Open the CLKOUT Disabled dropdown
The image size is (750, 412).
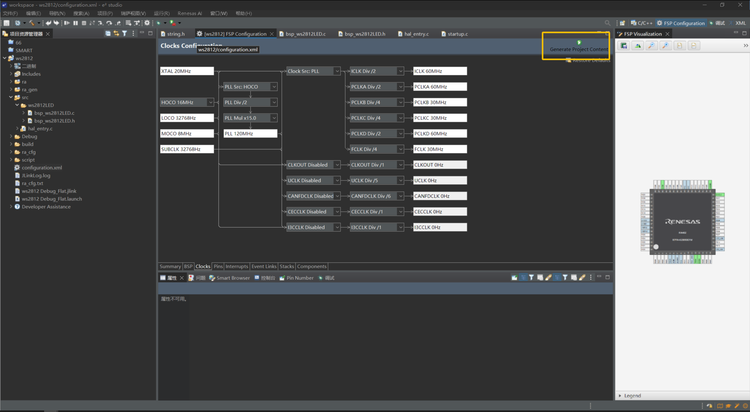(x=337, y=165)
